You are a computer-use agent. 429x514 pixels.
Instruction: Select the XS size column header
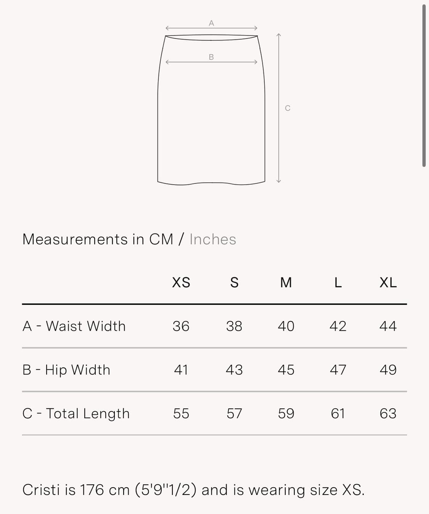click(x=181, y=283)
